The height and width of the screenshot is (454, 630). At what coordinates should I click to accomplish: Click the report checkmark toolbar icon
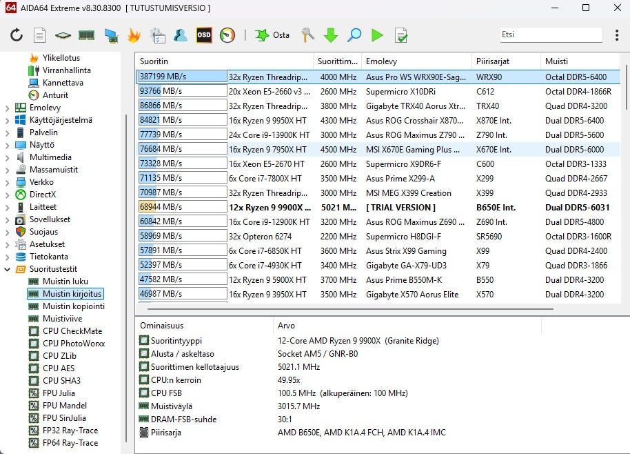pyautogui.click(x=401, y=35)
